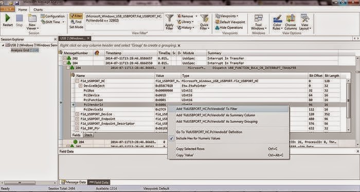Click the Restart session play icon

8,18
